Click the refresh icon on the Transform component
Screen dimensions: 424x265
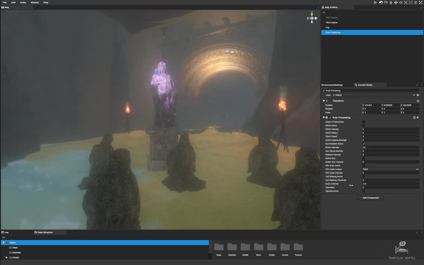418,100
